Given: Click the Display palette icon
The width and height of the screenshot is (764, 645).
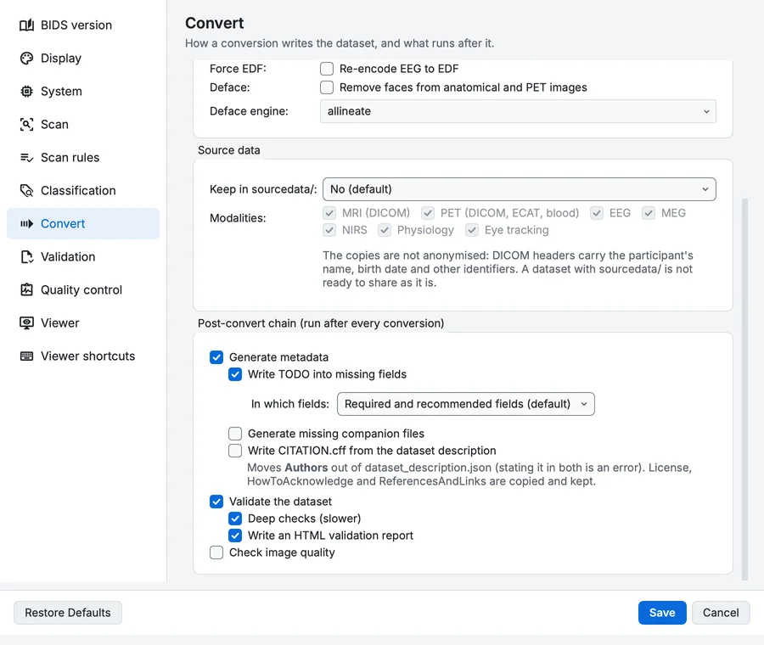Looking at the screenshot, I should (27, 58).
